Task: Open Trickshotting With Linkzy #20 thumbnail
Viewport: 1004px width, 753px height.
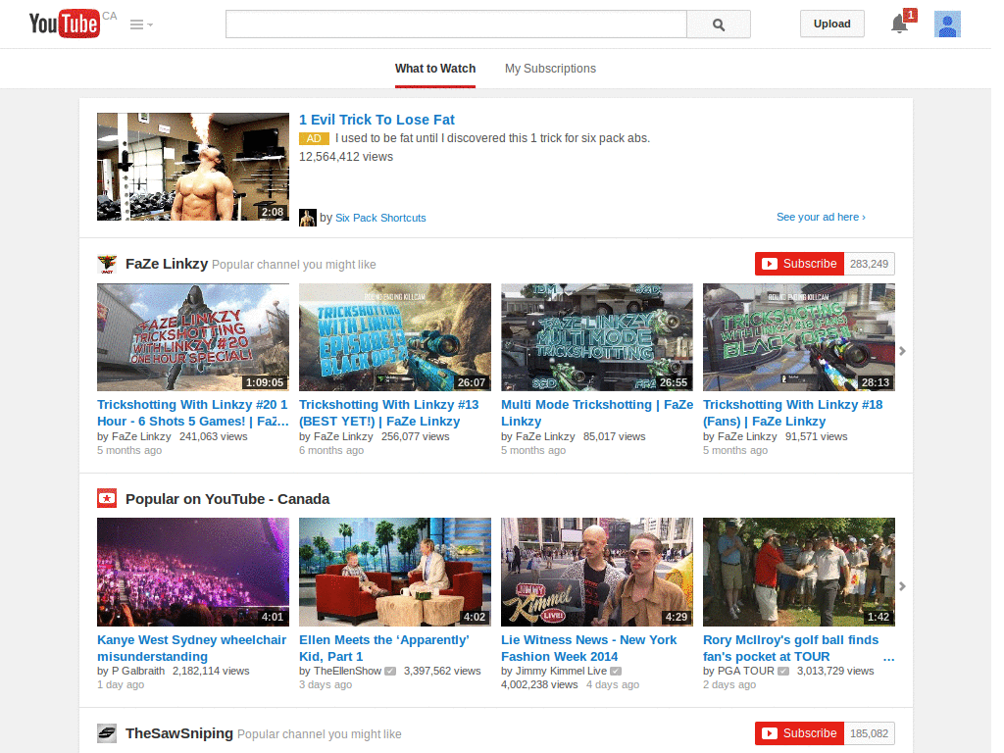Action: [193, 337]
